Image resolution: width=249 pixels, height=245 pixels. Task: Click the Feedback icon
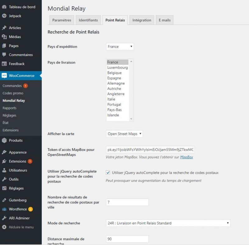[x=4, y=64]
